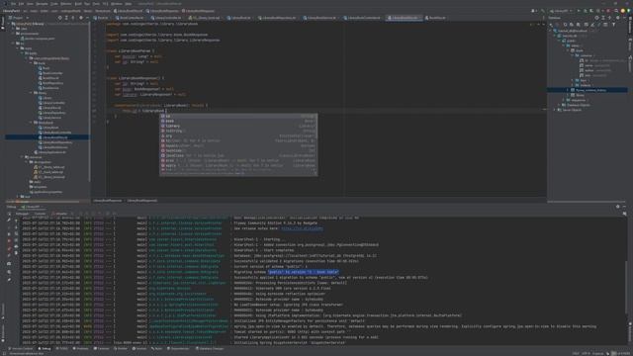
Task: Open Debug panel settings gear
Action: (x=617, y=207)
